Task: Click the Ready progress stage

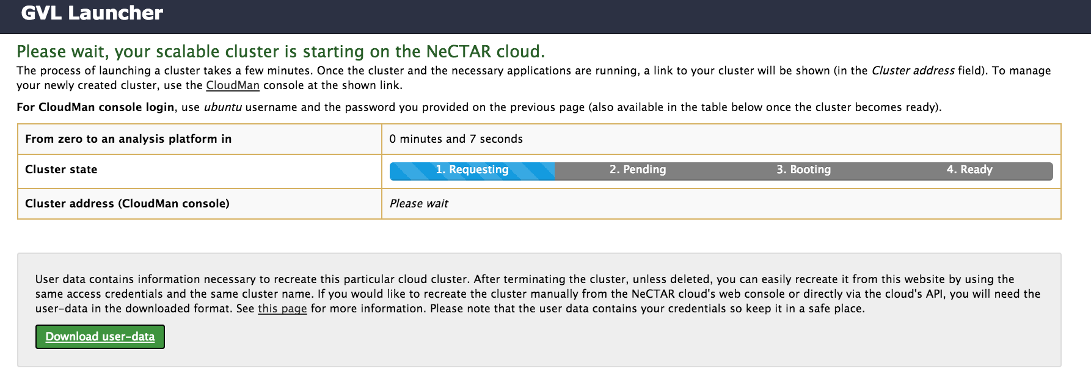Action: (x=969, y=170)
